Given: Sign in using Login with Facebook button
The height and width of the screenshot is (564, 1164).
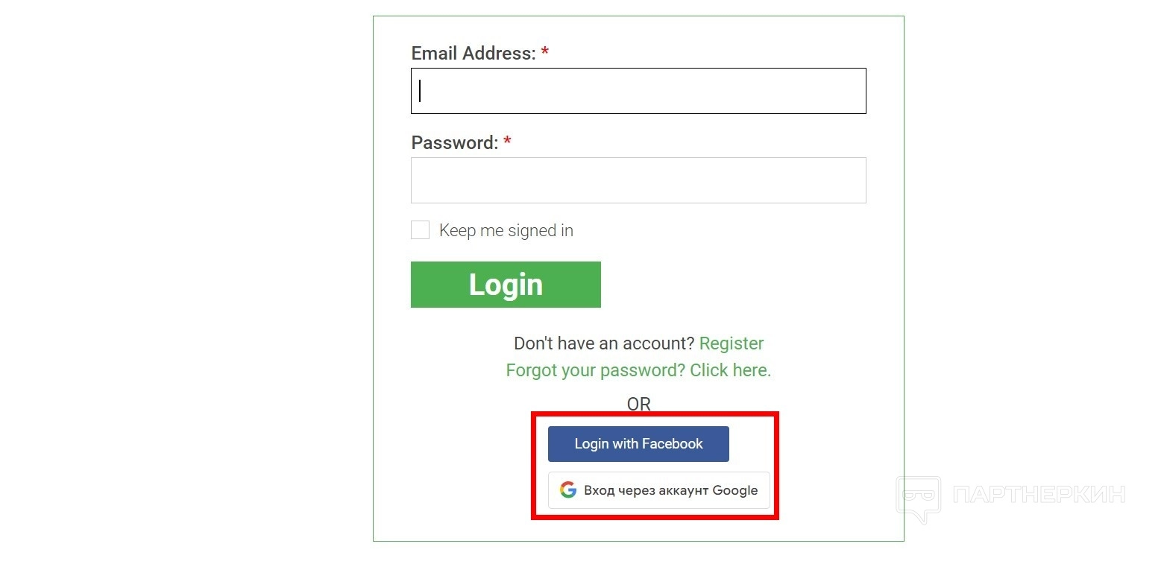Looking at the screenshot, I should [638, 444].
